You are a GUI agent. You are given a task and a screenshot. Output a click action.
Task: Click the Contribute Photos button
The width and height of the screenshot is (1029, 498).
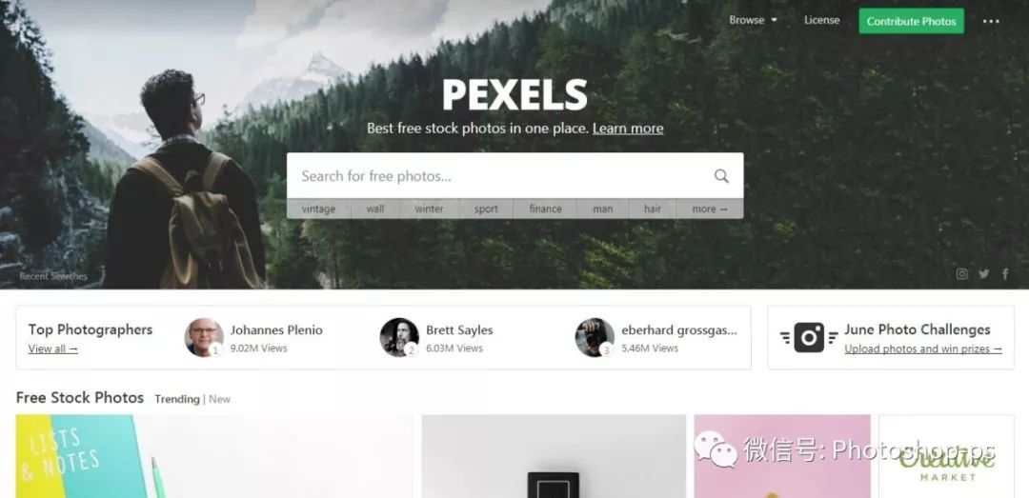[x=912, y=21]
